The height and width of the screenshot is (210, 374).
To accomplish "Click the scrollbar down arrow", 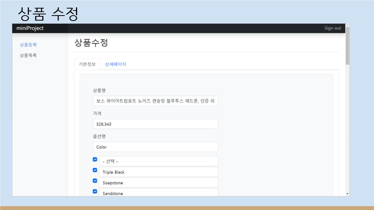I will 348,194.
